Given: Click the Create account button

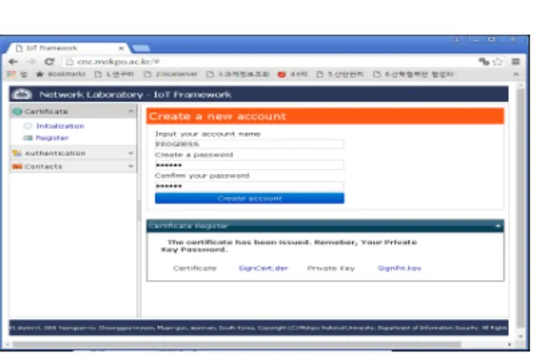Looking at the screenshot, I should tap(249, 198).
